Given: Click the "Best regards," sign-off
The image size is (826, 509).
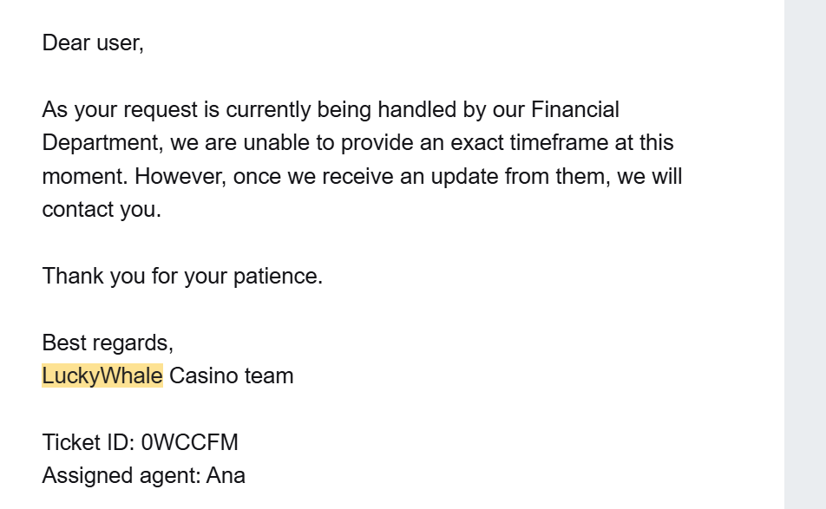Looking at the screenshot, I should pos(108,343).
